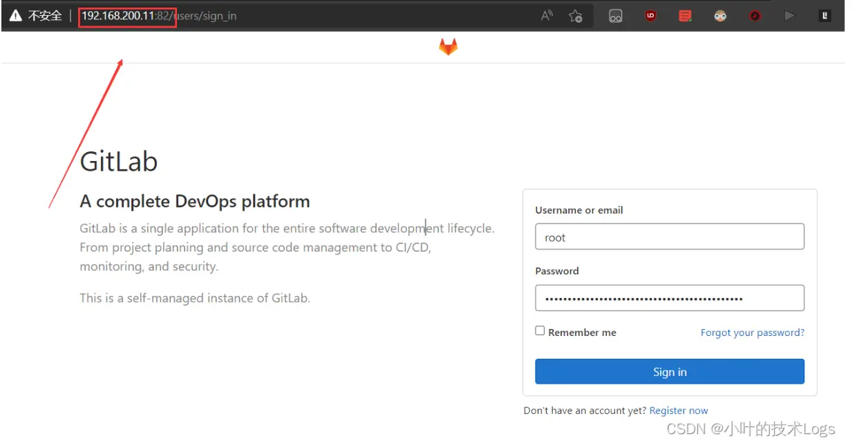Add this page to favorites star icon
855x441 pixels.
click(575, 16)
